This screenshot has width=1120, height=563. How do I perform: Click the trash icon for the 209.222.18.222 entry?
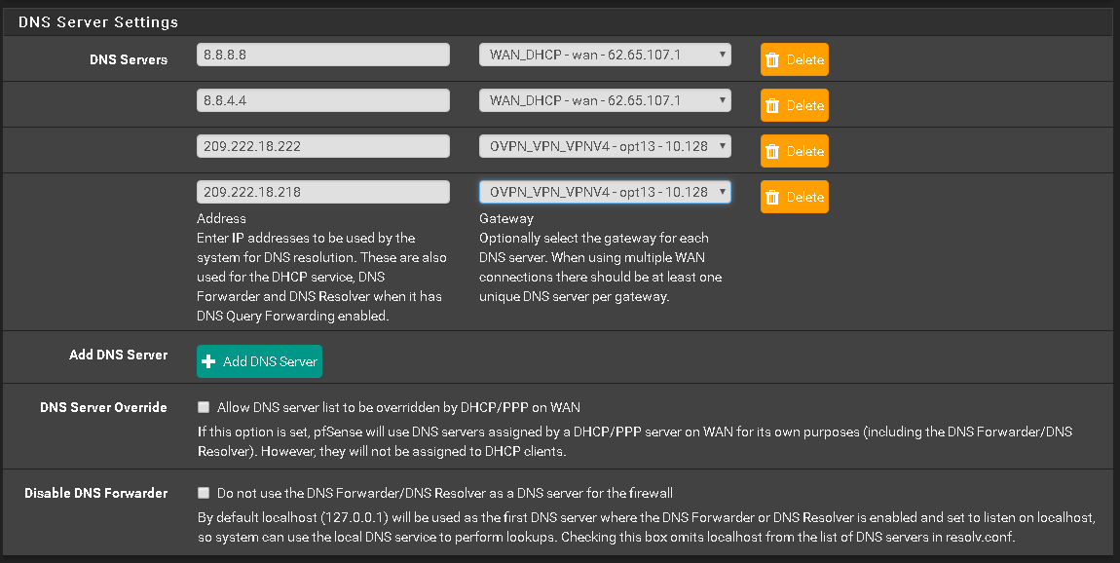(772, 151)
